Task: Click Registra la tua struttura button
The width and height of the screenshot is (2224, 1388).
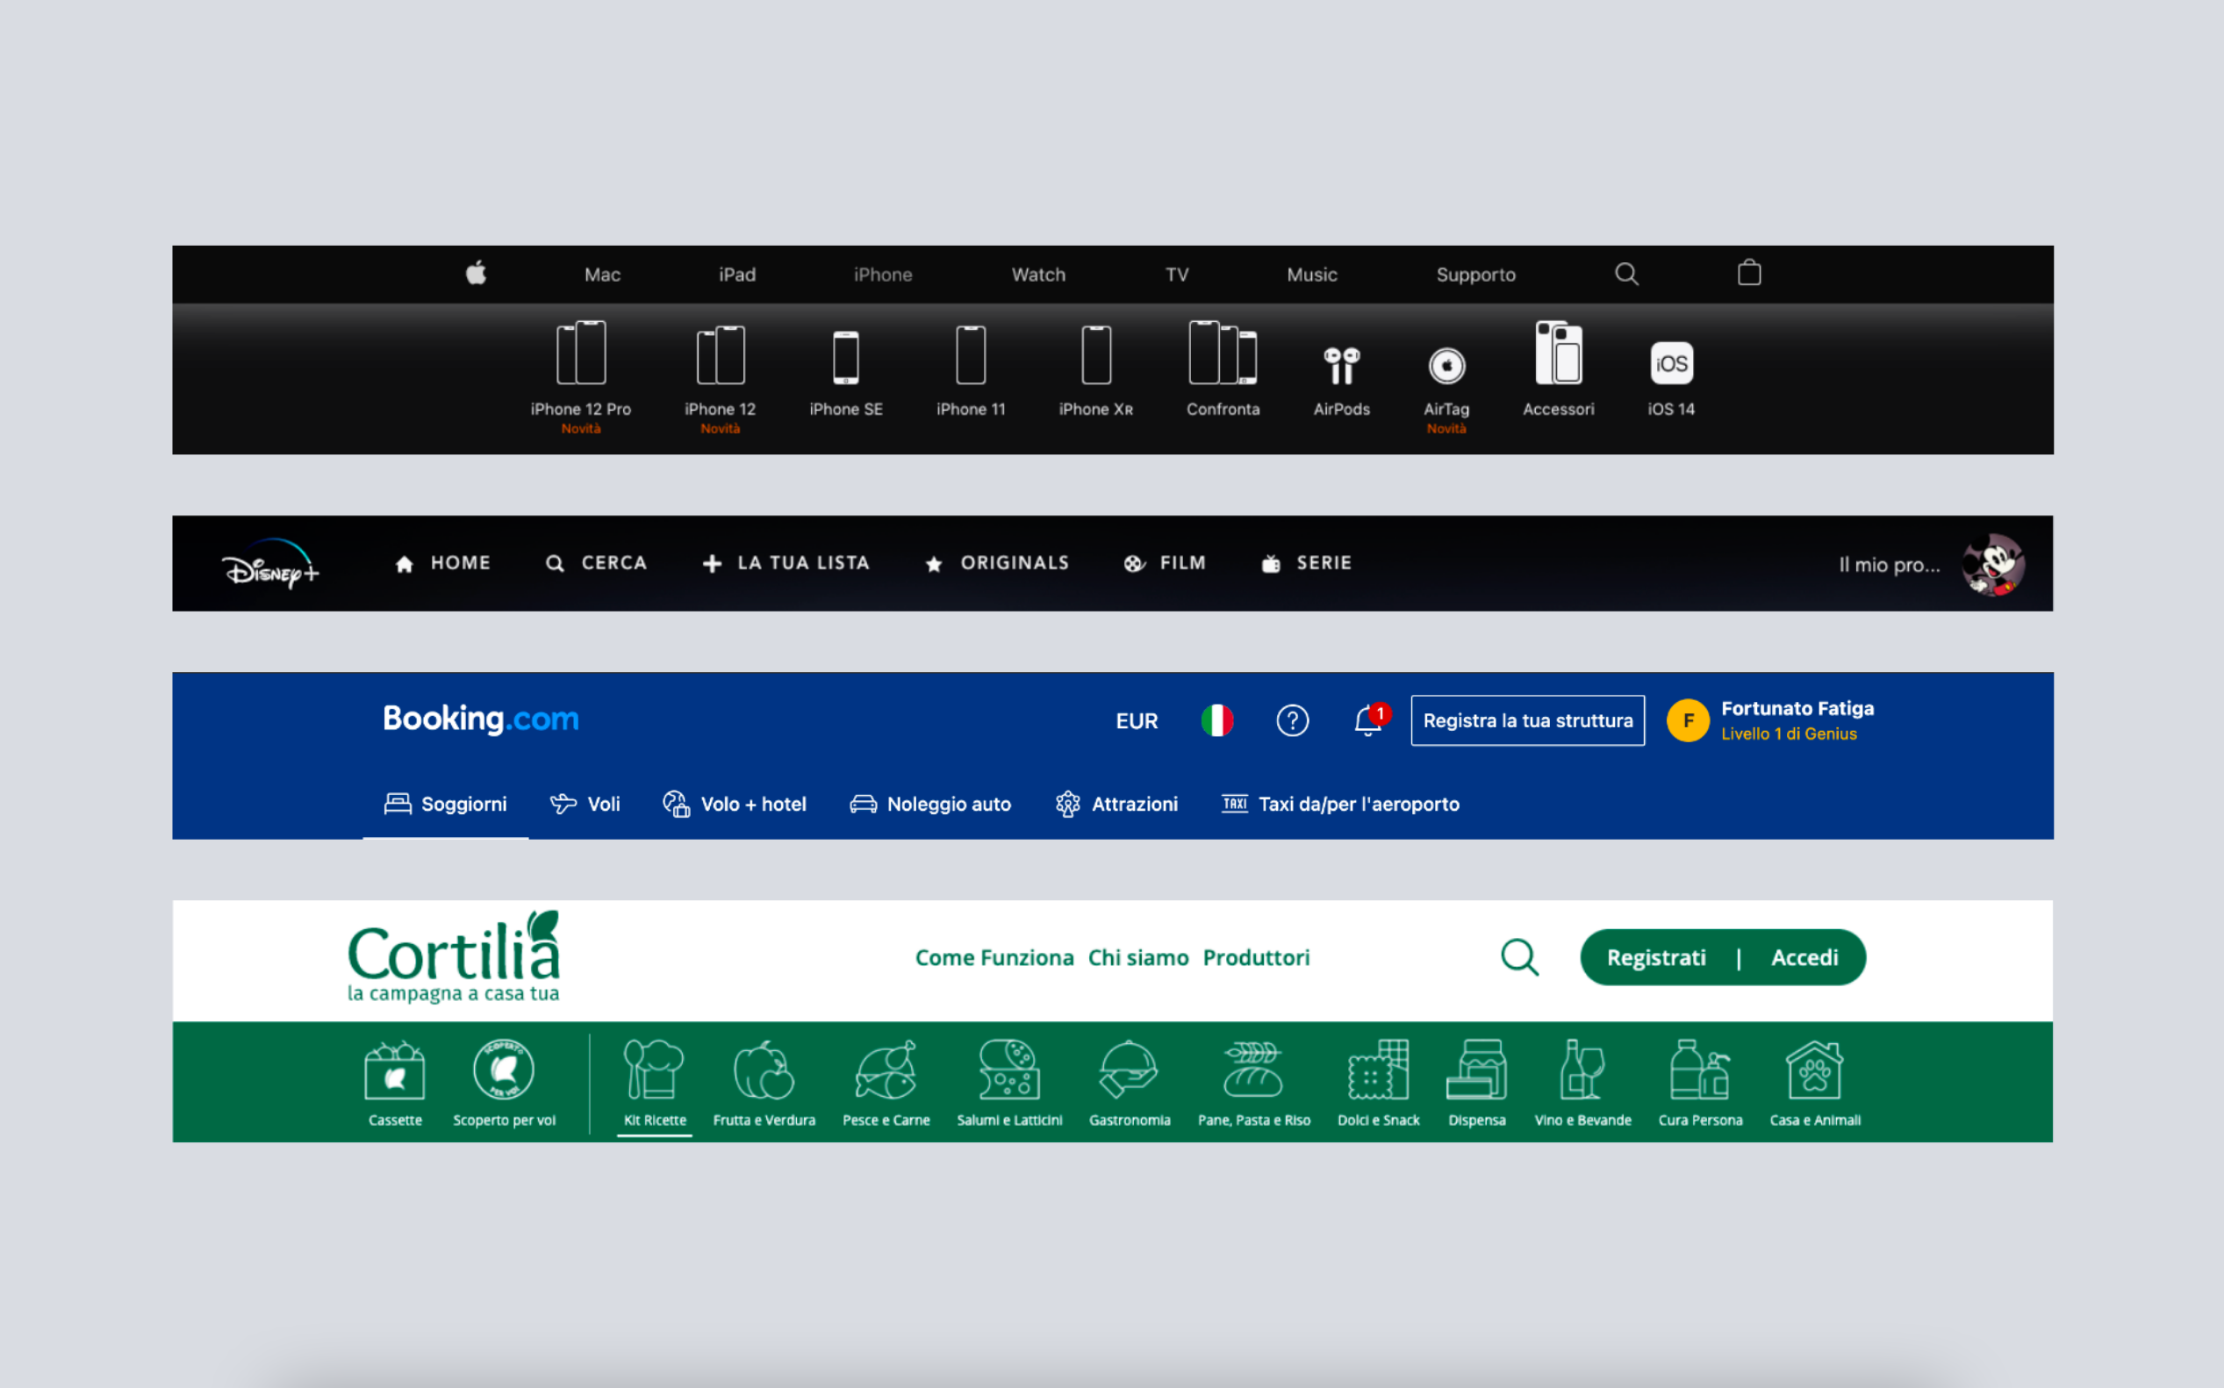Action: (x=1528, y=720)
